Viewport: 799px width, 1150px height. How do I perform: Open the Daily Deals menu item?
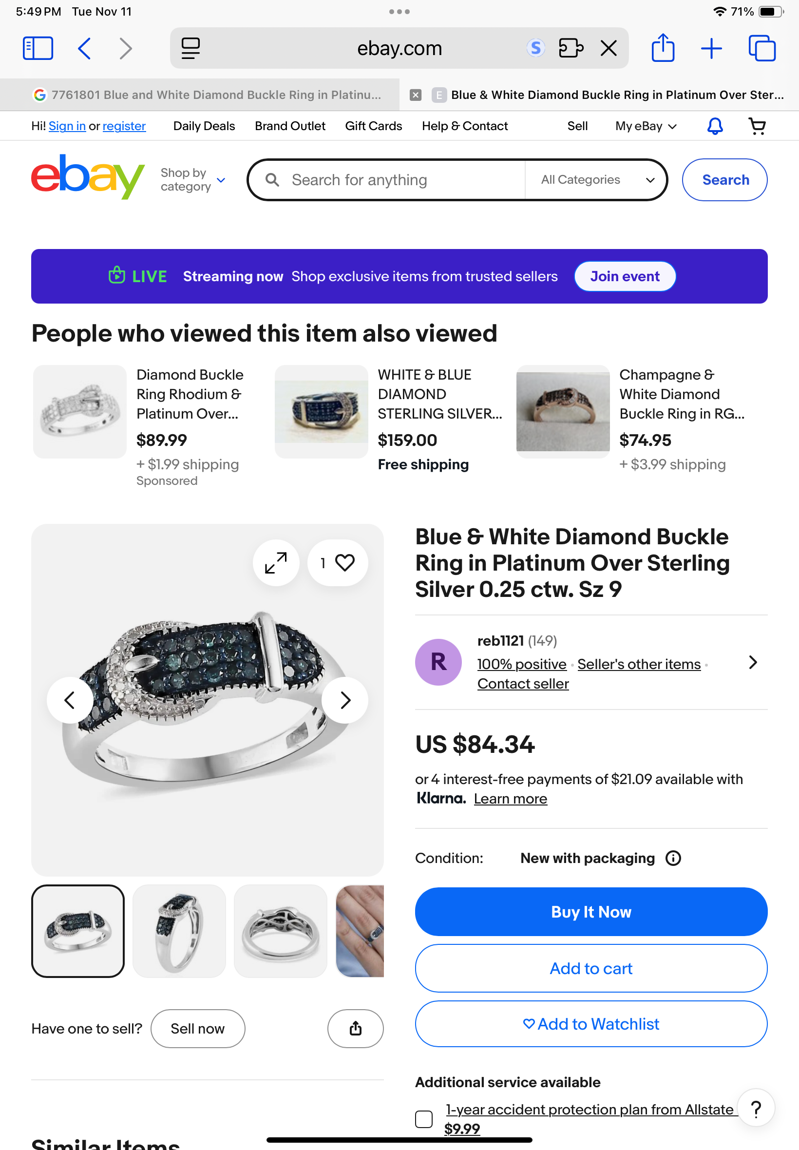tap(204, 126)
